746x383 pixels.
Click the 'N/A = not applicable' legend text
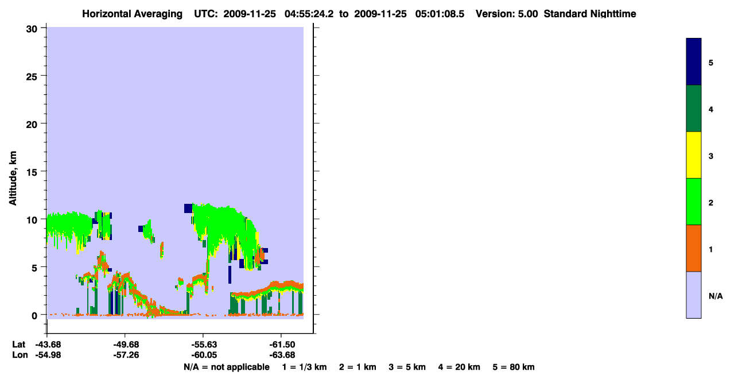226,367
